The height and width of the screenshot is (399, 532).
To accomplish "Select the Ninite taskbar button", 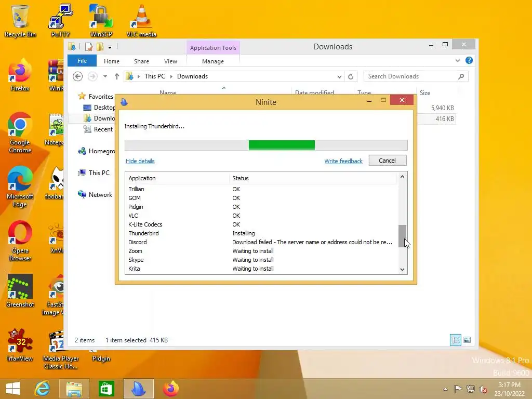I will click(x=138, y=389).
